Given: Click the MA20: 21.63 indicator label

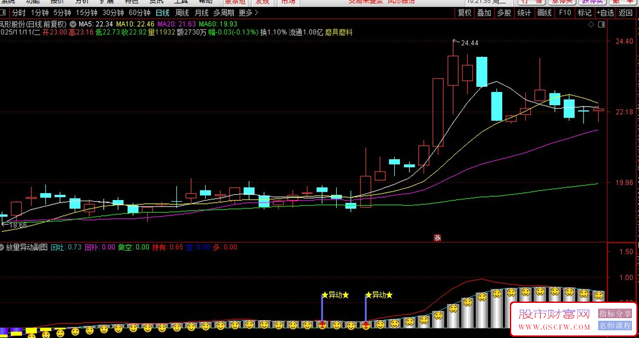Looking at the screenshot, I should pyautogui.click(x=178, y=24).
